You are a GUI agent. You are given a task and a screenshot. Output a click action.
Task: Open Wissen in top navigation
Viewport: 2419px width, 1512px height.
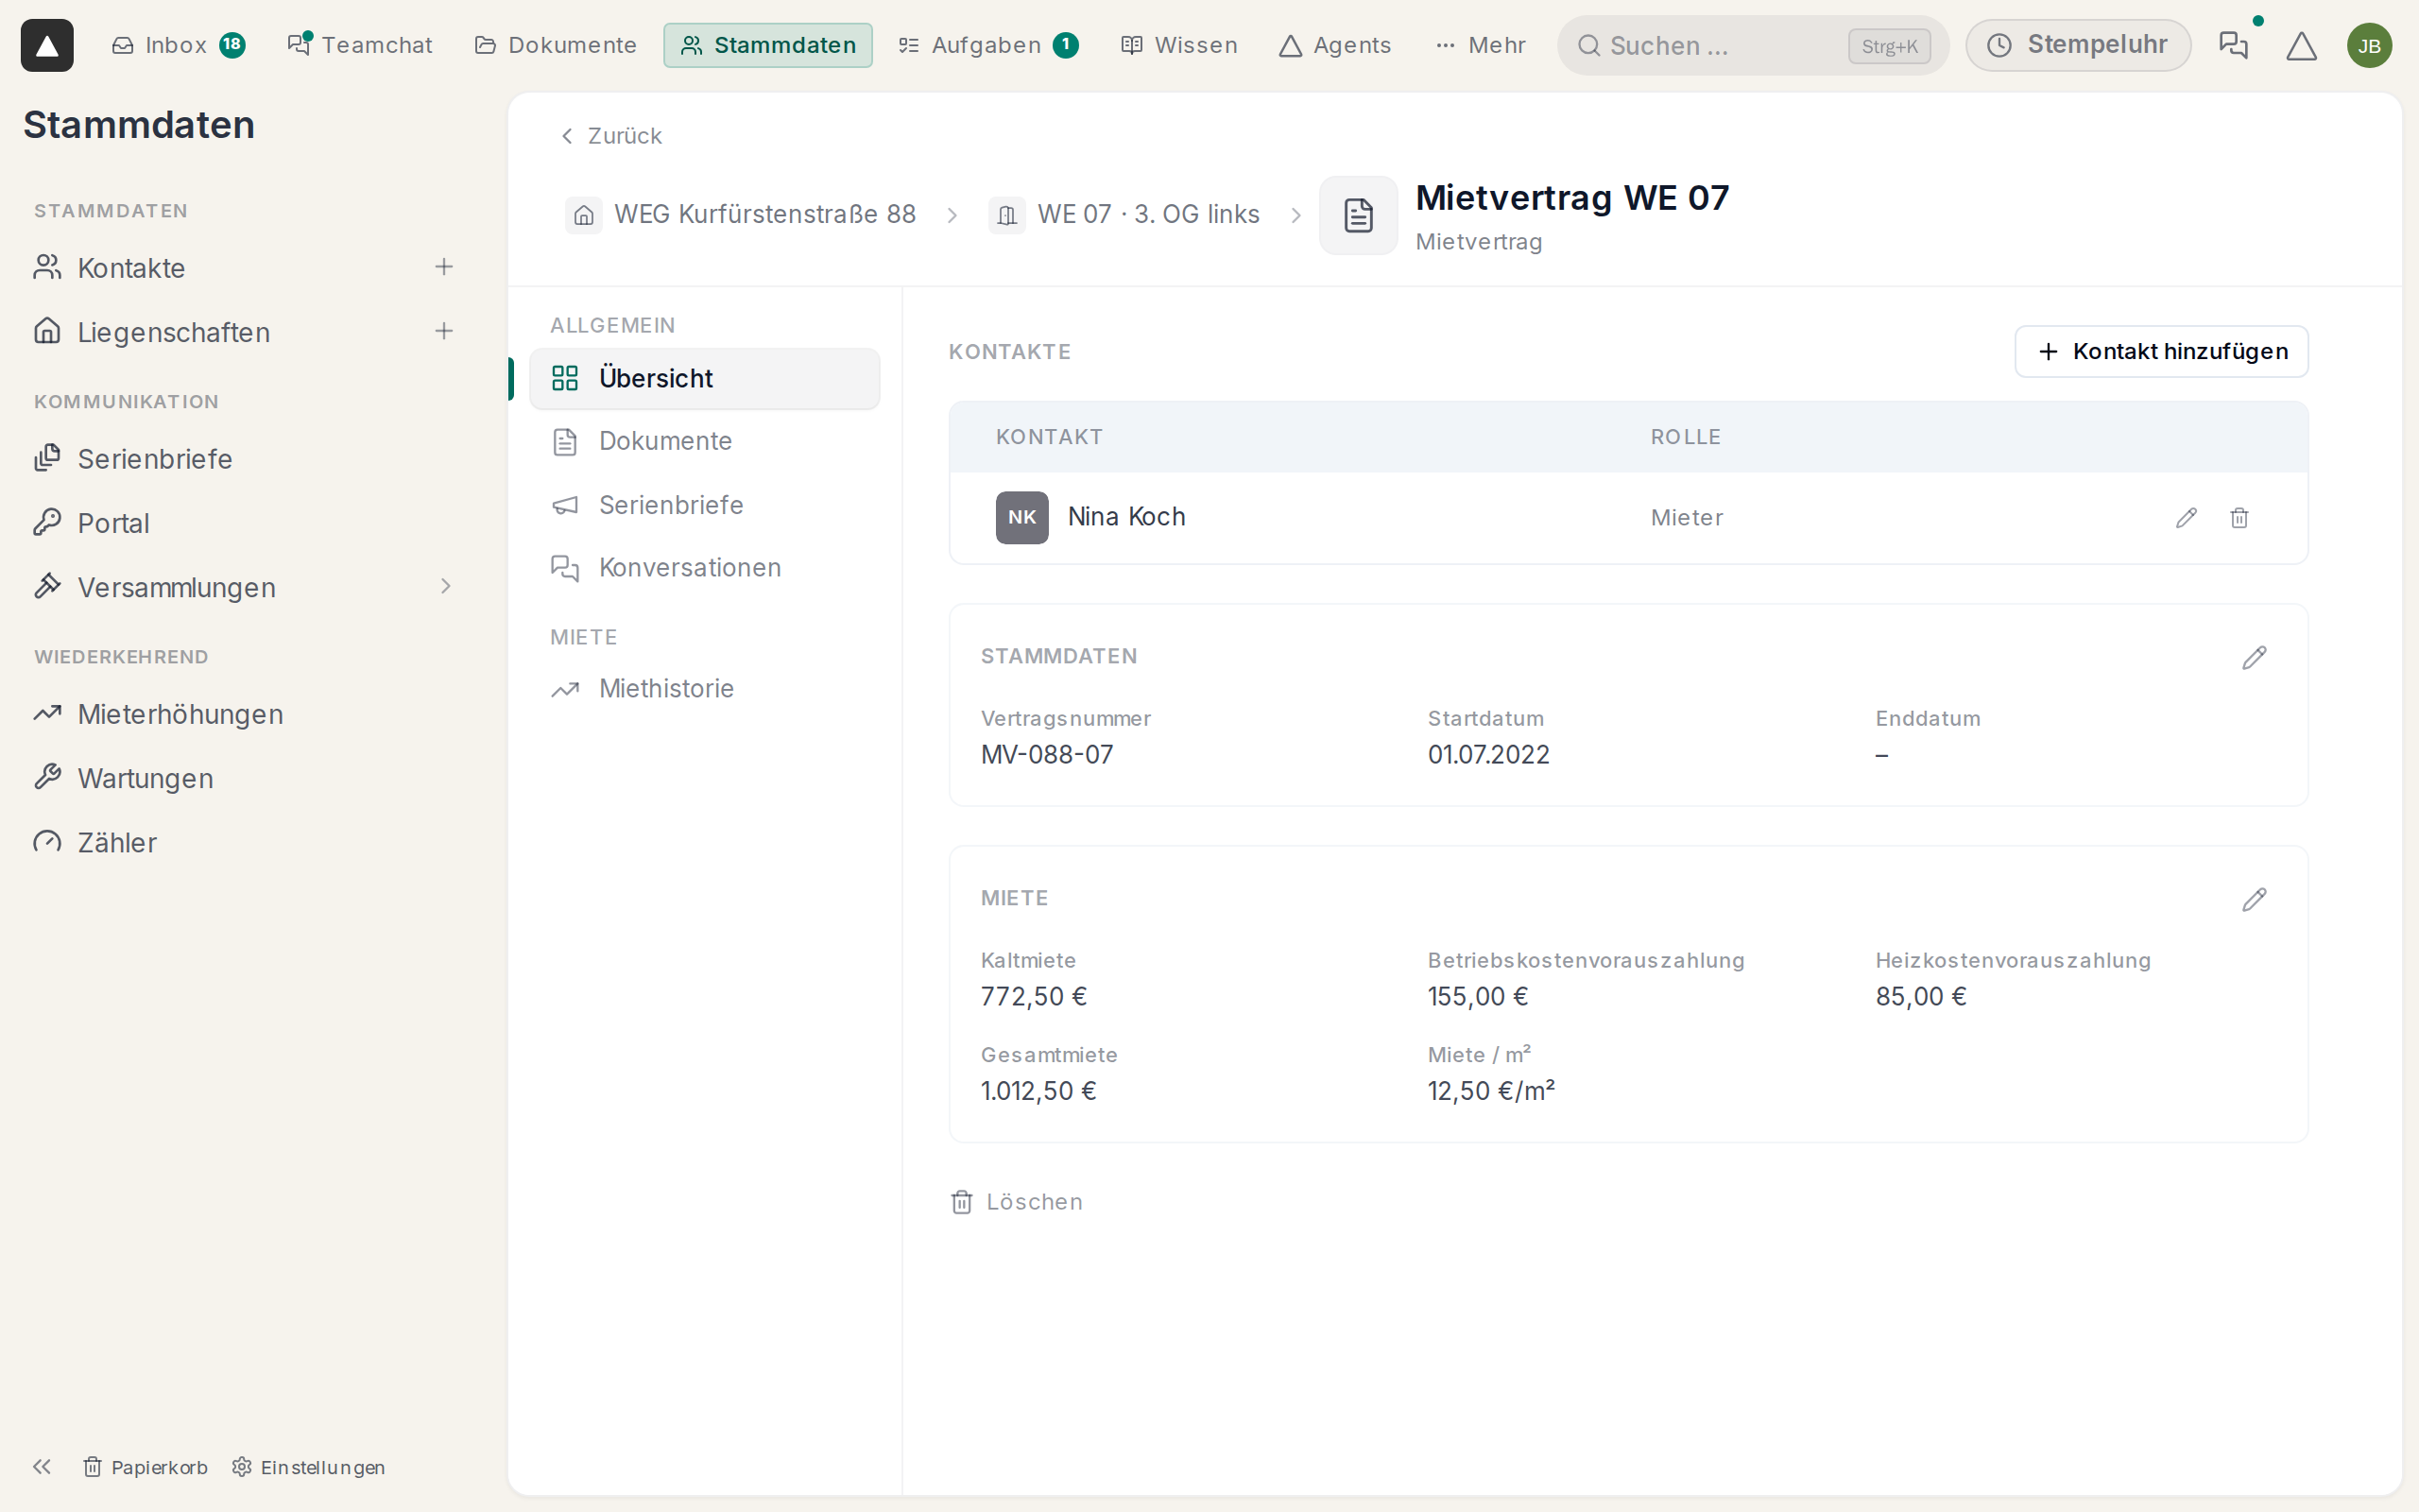pyautogui.click(x=1178, y=45)
